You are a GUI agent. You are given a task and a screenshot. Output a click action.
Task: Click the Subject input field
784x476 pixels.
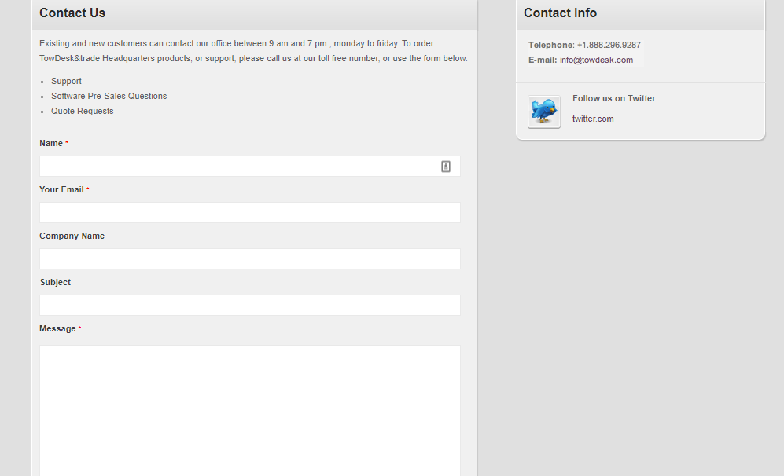[x=250, y=306]
